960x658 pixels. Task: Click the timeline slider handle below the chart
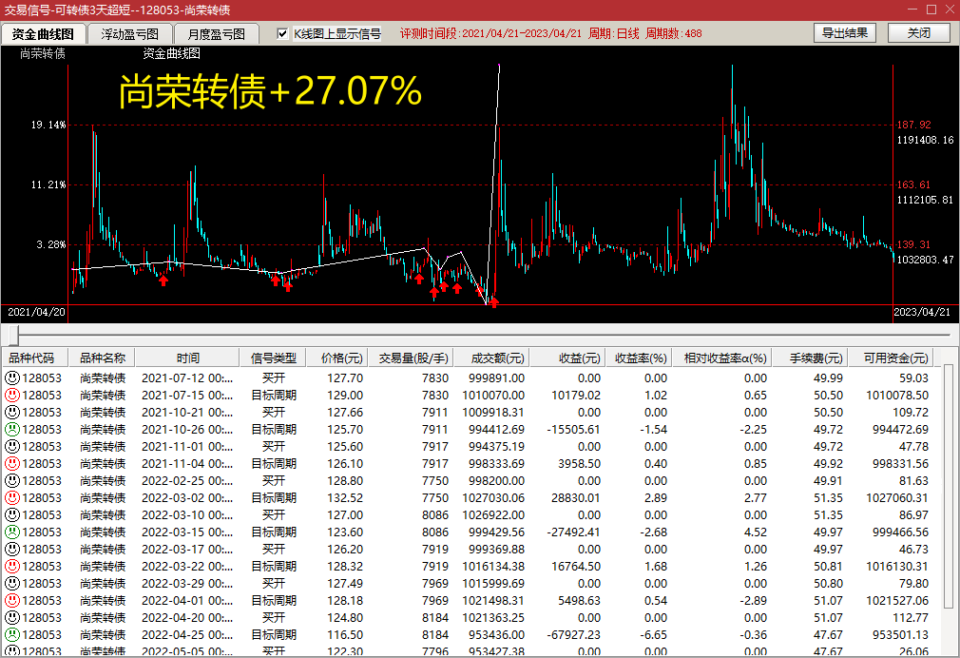click(14, 335)
